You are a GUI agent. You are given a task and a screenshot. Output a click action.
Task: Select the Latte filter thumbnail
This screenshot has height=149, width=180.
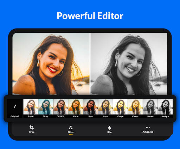click(x=105, y=107)
